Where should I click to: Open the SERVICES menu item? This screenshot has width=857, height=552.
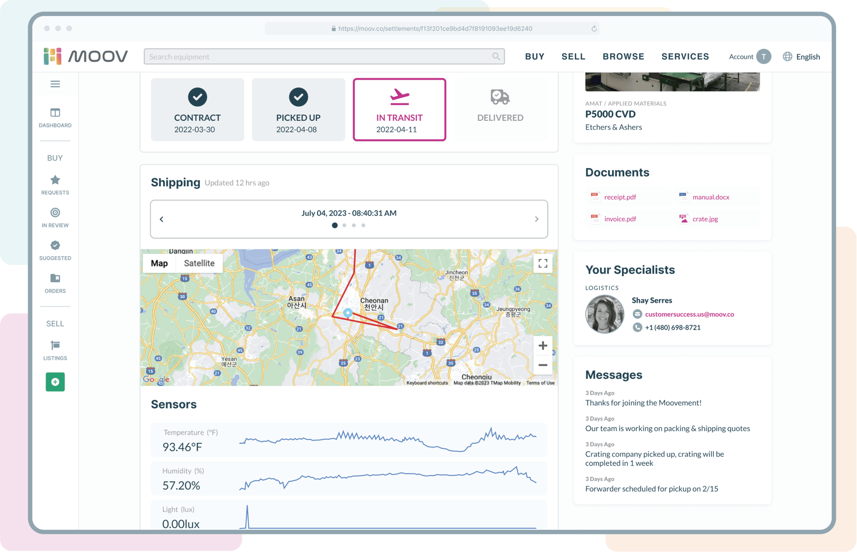pyautogui.click(x=685, y=56)
